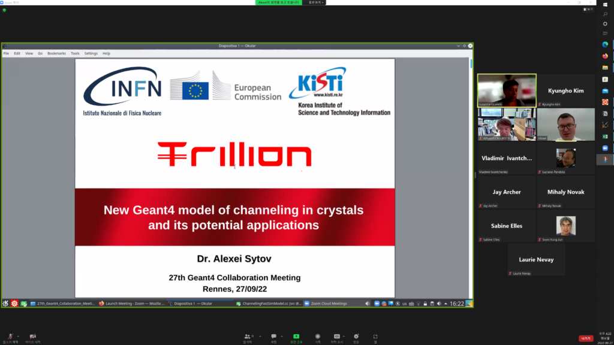
Task: Click red gear icon in shared taskbar
Action: pyautogui.click(x=14, y=304)
